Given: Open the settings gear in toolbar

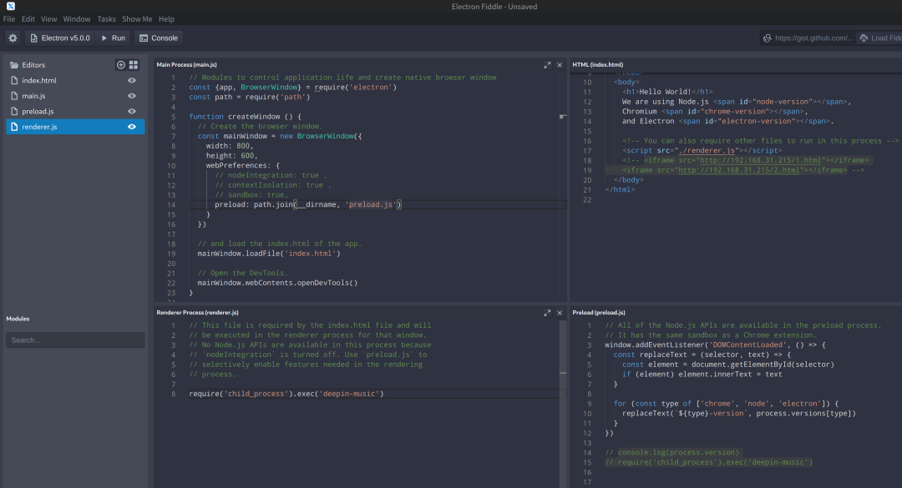Looking at the screenshot, I should click(13, 38).
